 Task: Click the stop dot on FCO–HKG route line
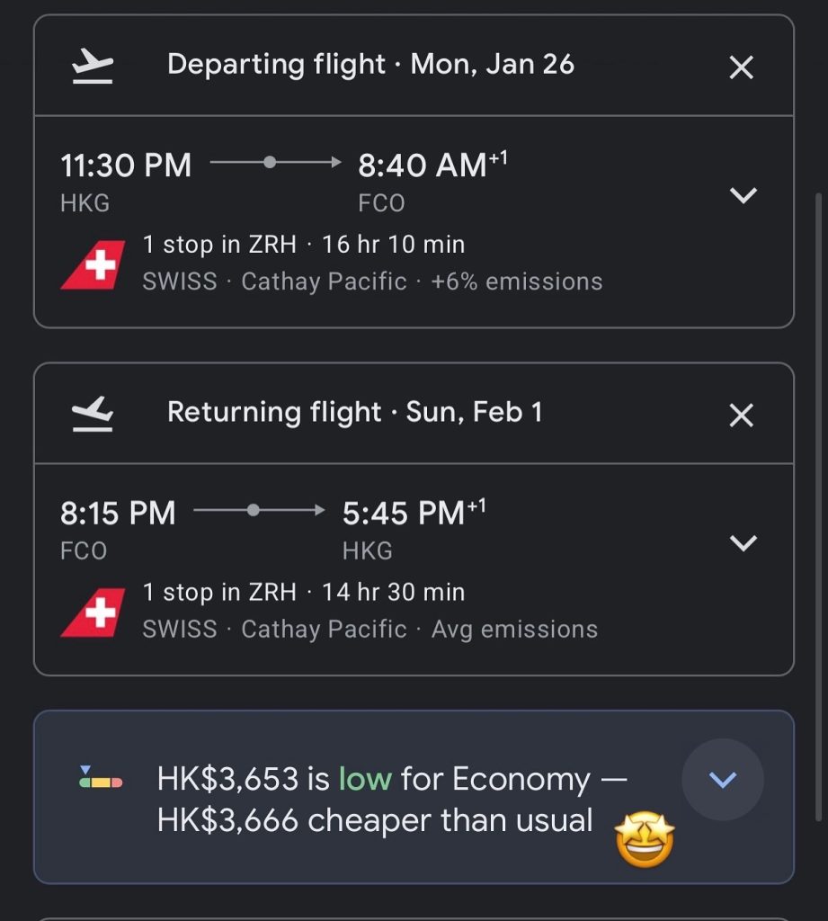pyautogui.click(x=254, y=510)
